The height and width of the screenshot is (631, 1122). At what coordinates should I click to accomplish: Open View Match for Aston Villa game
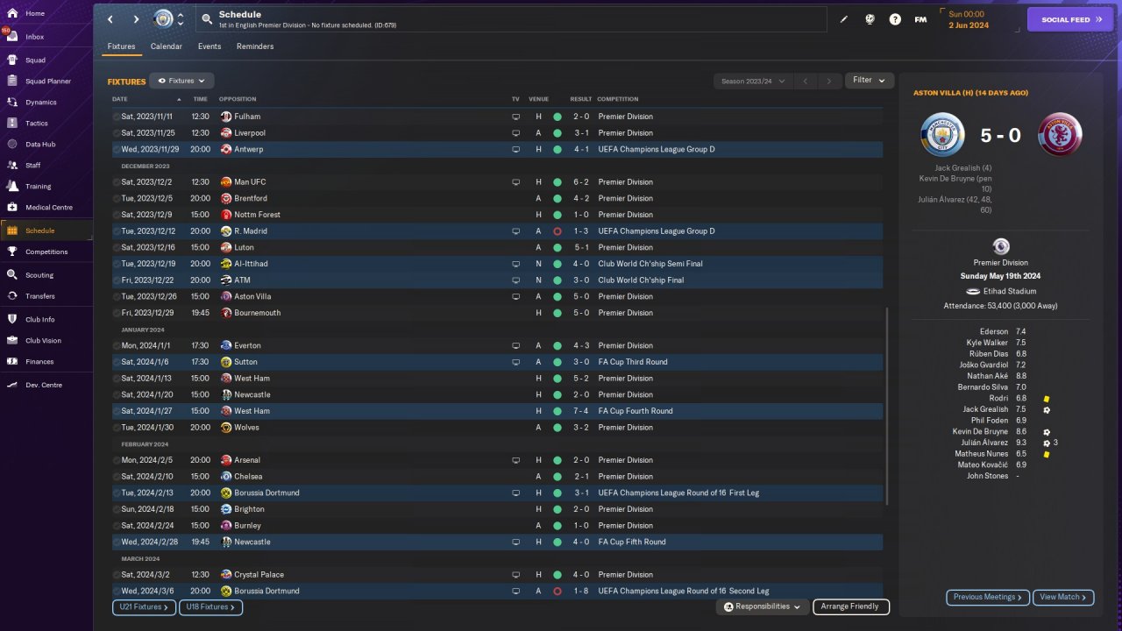coord(1062,598)
